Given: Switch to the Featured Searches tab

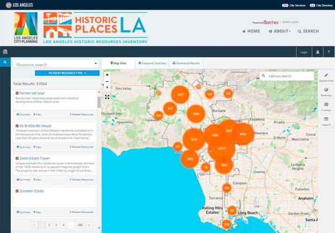Looking at the screenshot, I should pos(153,63).
